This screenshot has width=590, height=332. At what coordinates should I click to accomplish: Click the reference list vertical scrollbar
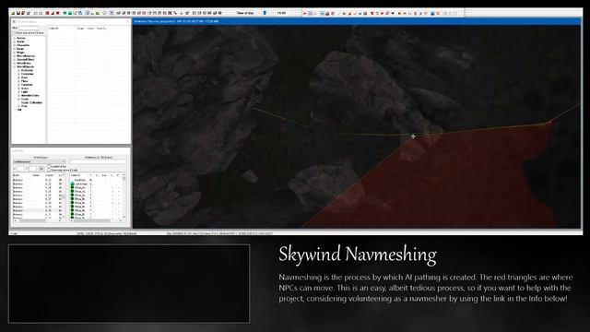coord(124,196)
